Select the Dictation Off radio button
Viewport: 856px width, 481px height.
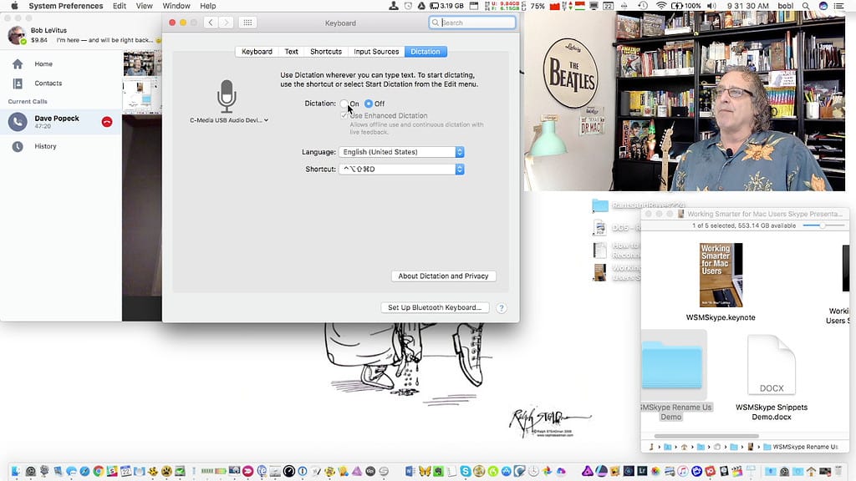(x=369, y=104)
